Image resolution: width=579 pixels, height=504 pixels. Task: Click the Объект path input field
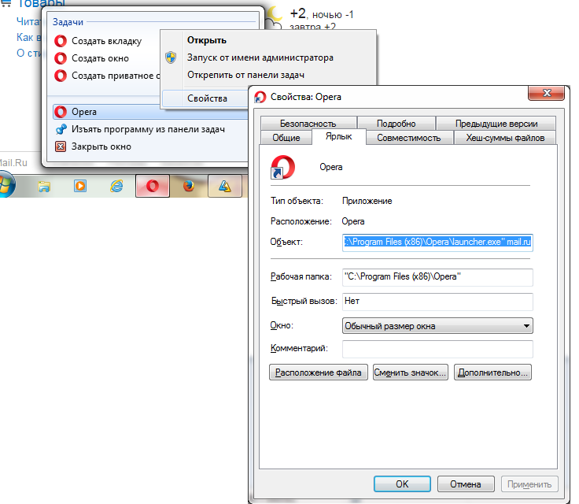(x=437, y=243)
